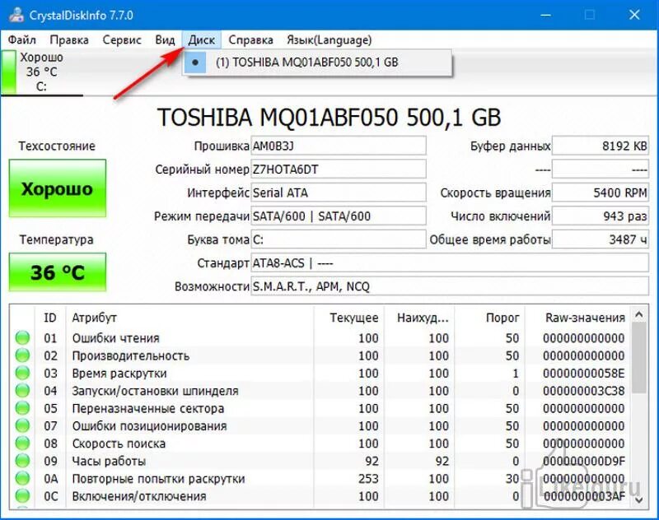Viewport: 659px width, 520px height.
Task: Open the Сервис menu
Action: 122,39
